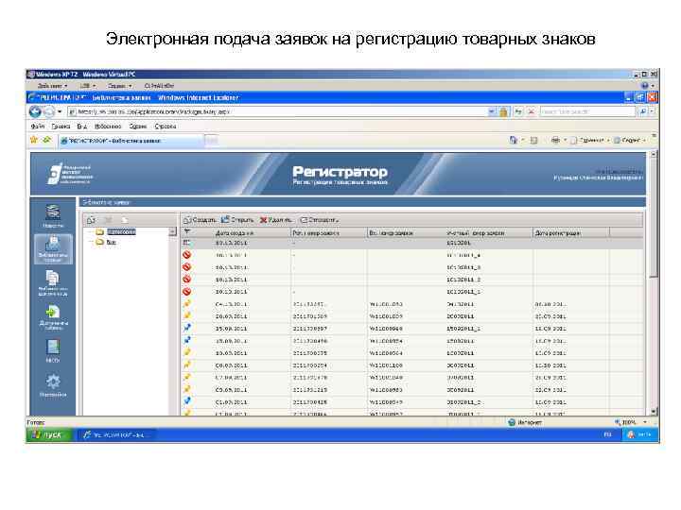Open recent pages dropdown beside forward arrow
The image size is (681, 510).
coord(60,111)
